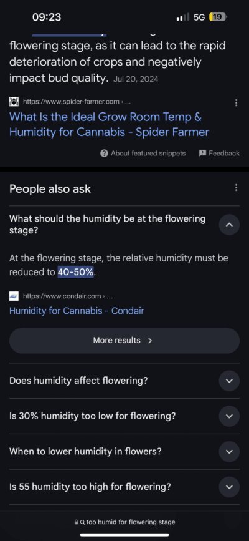The width and height of the screenshot is (249, 541).
Task: Expand 'Is 55 humidity too high for flowering?'
Action: (229, 487)
